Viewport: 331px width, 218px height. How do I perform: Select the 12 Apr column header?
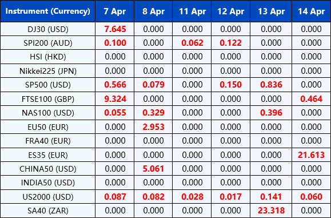[x=231, y=11]
